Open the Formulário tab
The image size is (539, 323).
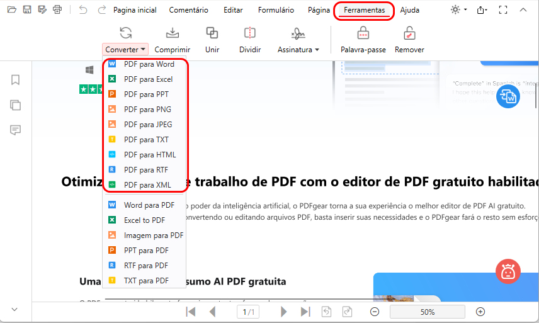[276, 10]
